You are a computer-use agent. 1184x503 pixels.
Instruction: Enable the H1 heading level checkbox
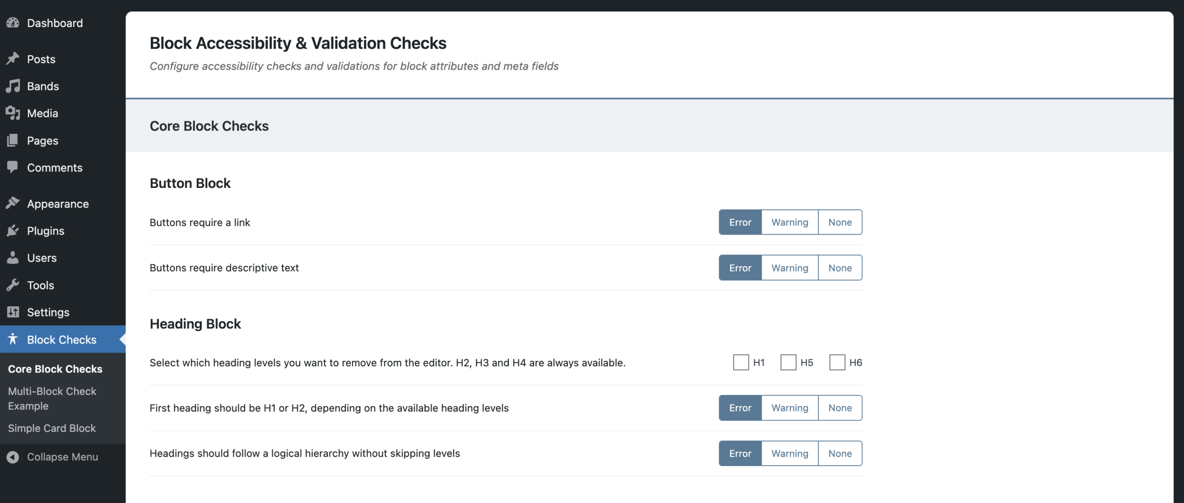click(740, 363)
